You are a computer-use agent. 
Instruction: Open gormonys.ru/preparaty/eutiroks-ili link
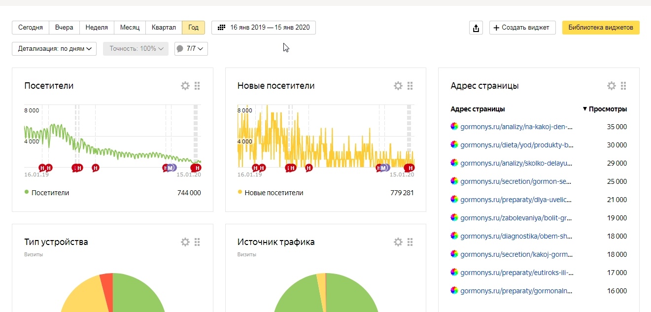(517, 273)
